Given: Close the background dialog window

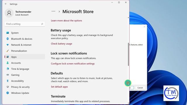Looking at the screenshot, I should [144, 27].
